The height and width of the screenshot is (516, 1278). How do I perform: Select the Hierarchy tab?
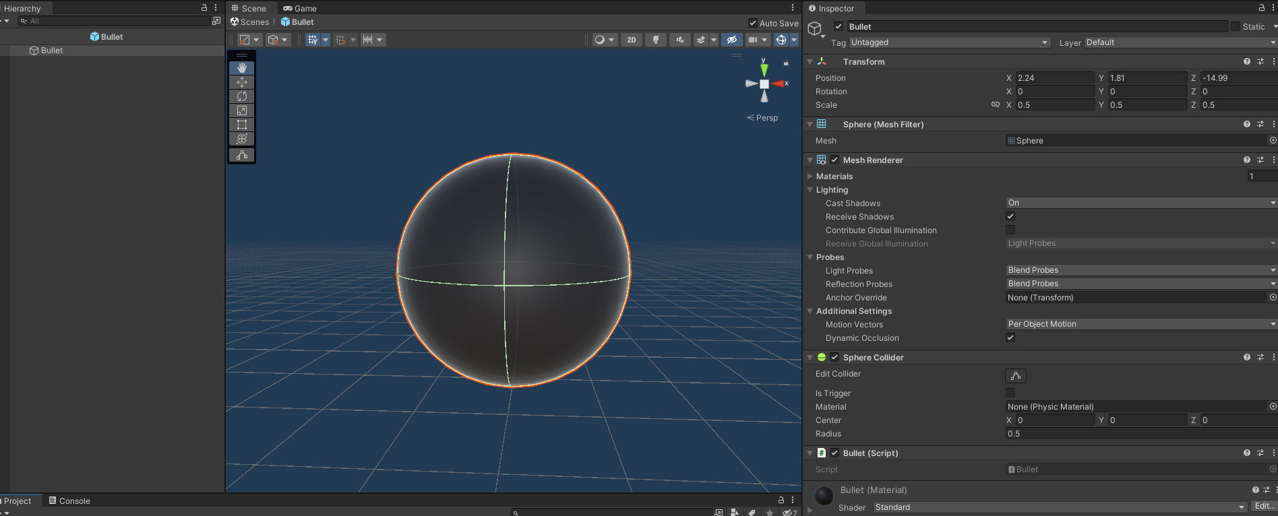point(22,8)
